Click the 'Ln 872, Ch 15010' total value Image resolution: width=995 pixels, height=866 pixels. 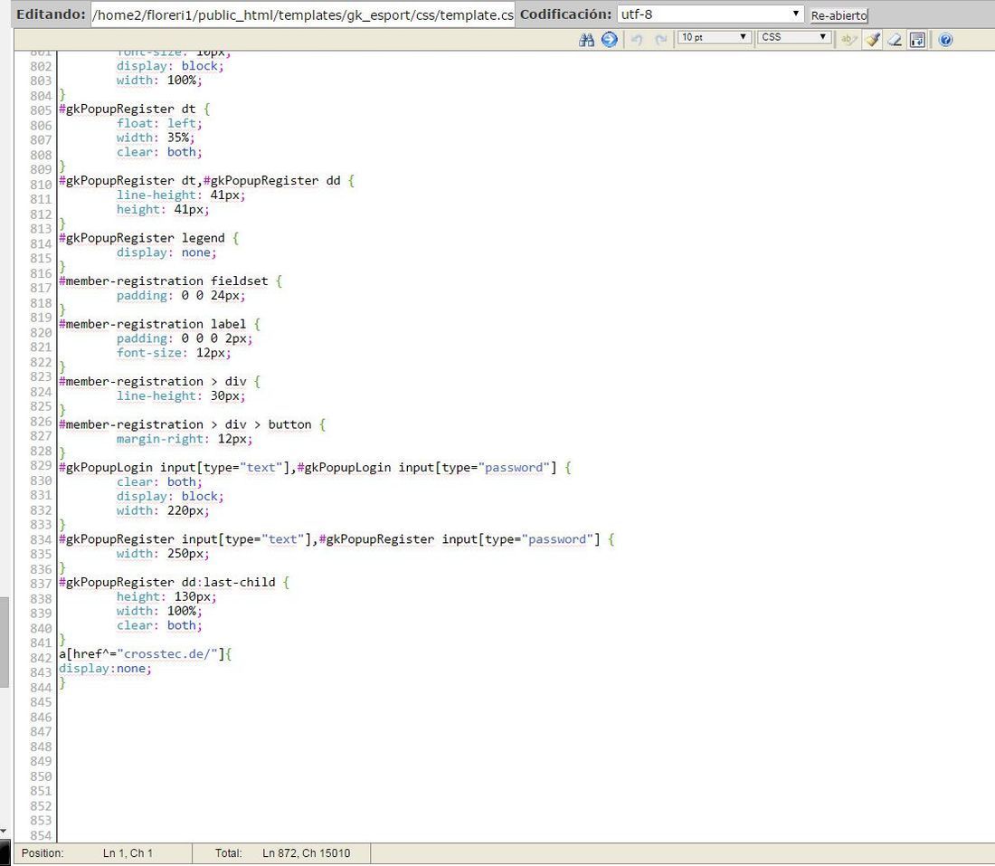(307, 853)
